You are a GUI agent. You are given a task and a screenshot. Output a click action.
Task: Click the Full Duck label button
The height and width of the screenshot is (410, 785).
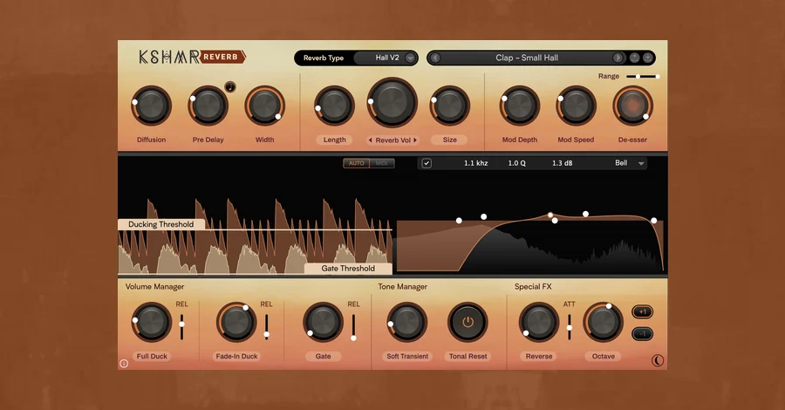(152, 357)
